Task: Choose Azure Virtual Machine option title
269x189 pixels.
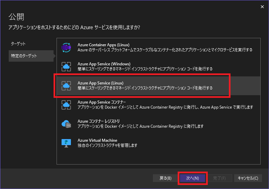Action: click(97, 140)
